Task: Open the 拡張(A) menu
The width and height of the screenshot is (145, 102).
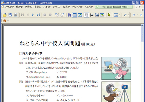Action: tap(66, 7)
